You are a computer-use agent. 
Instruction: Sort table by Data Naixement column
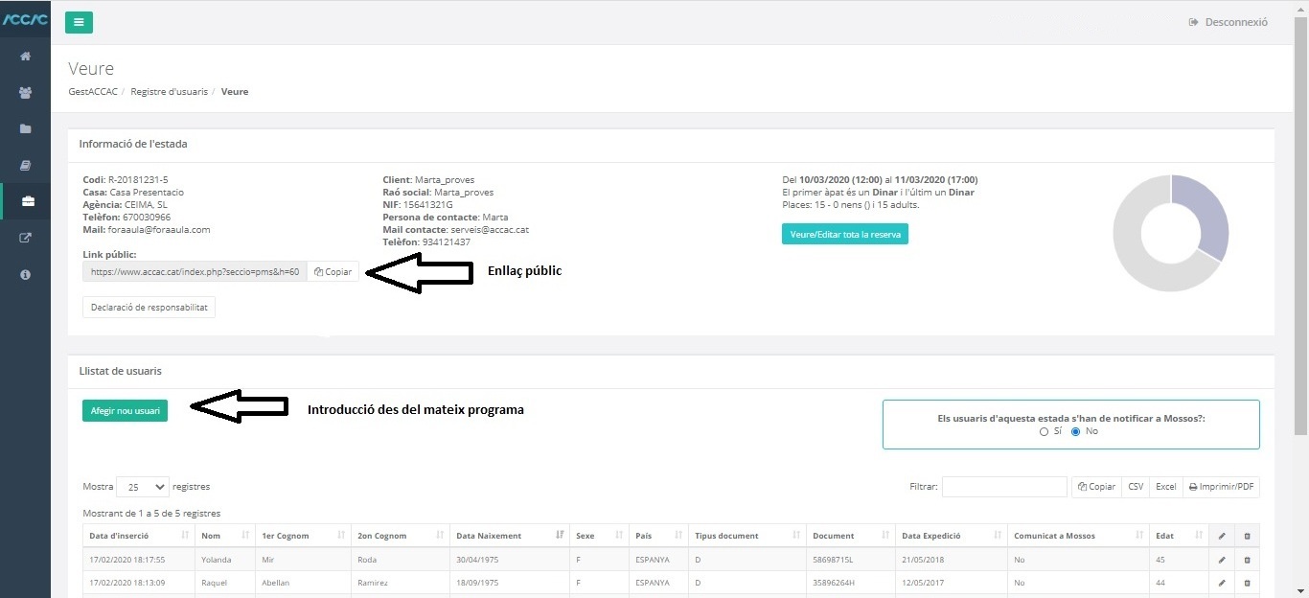coord(510,536)
